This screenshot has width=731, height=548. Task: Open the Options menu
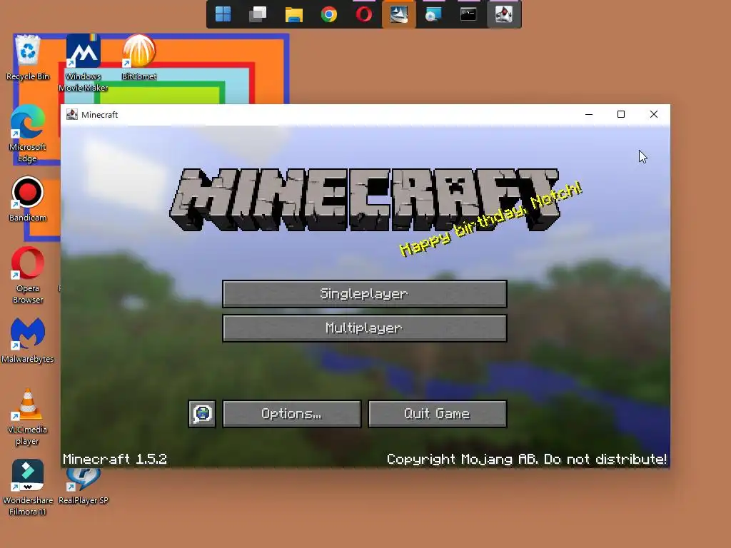pos(292,414)
